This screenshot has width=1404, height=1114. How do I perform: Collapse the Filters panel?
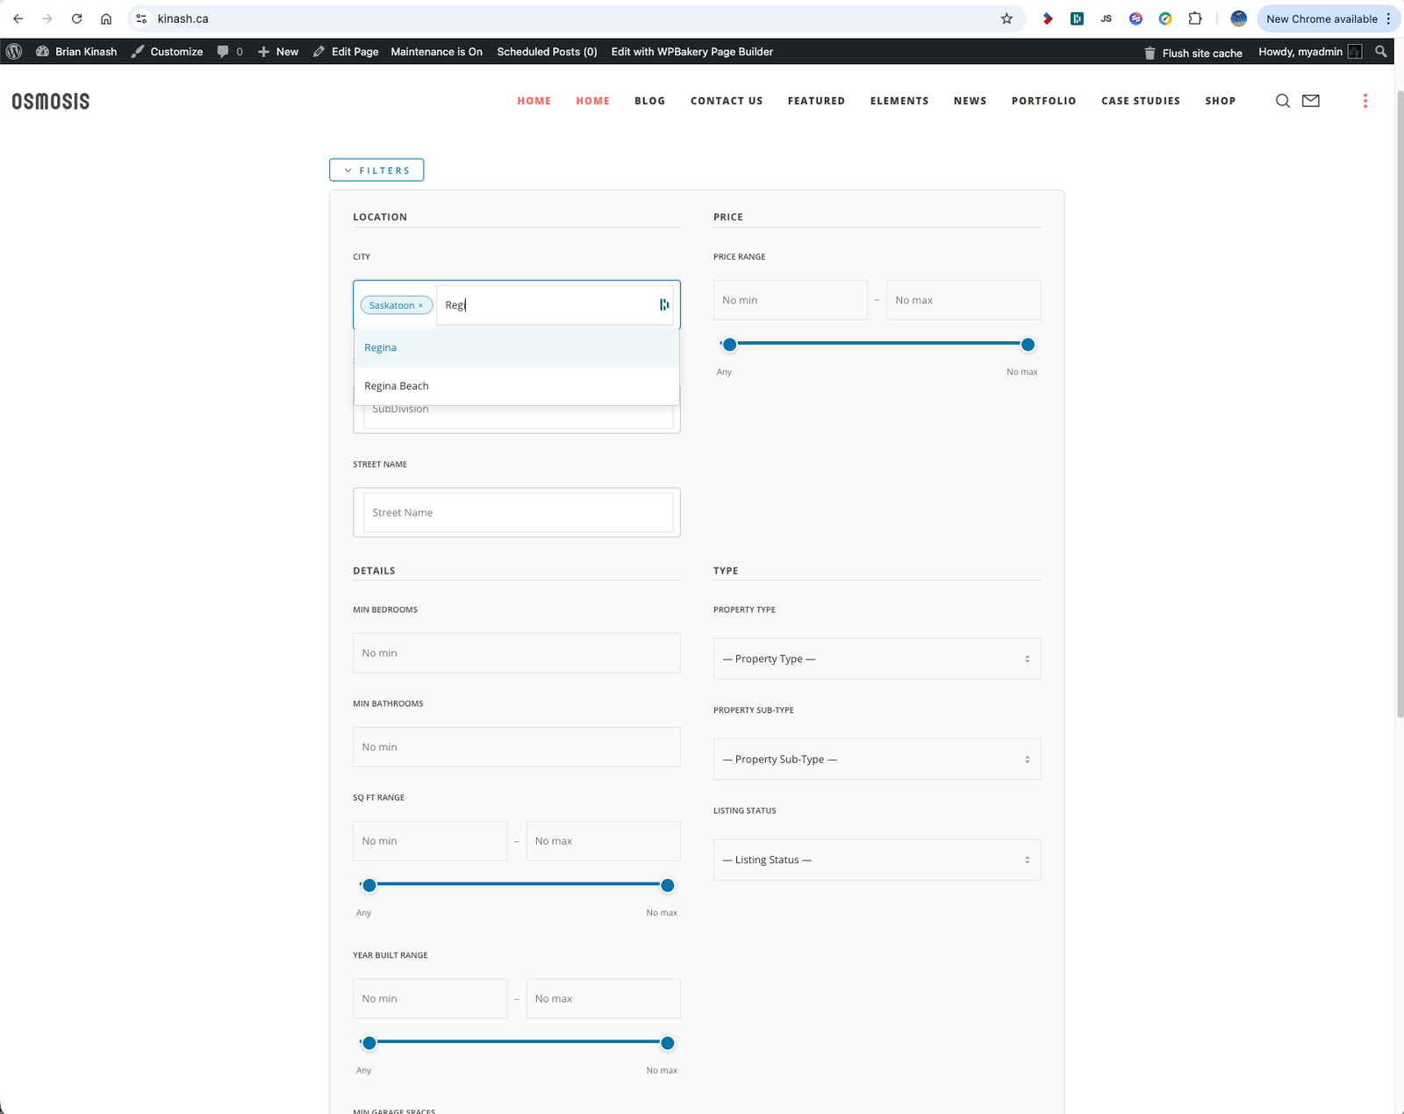[x=376, y=170]
